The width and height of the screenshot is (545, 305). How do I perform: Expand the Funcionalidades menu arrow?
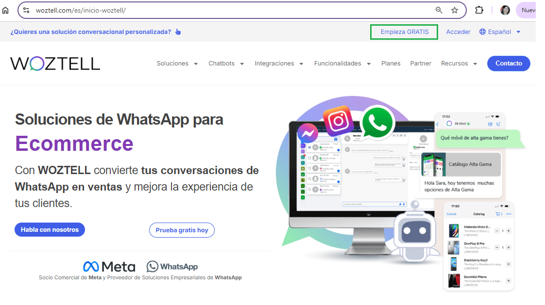(x=369, y=64)
